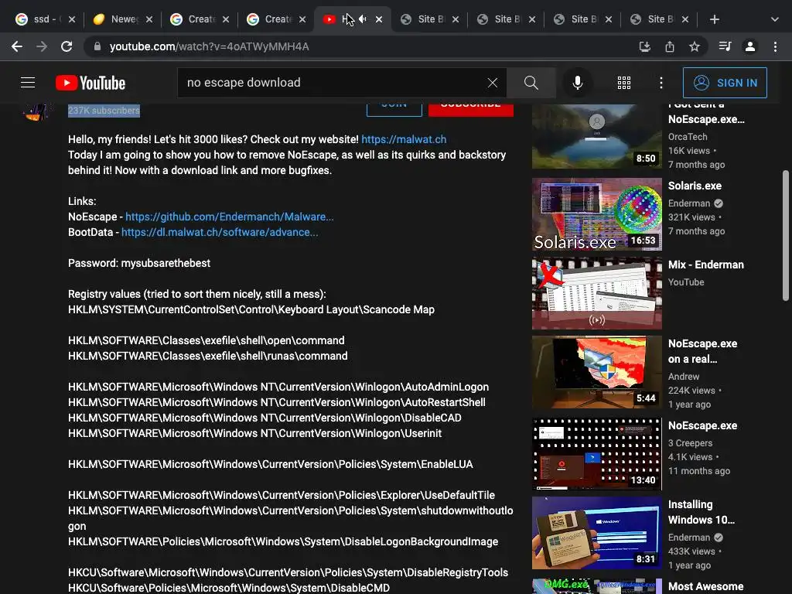The width and height of the screenshot is (792, 594).
Task: Click the share page icon
Action: 670,46
